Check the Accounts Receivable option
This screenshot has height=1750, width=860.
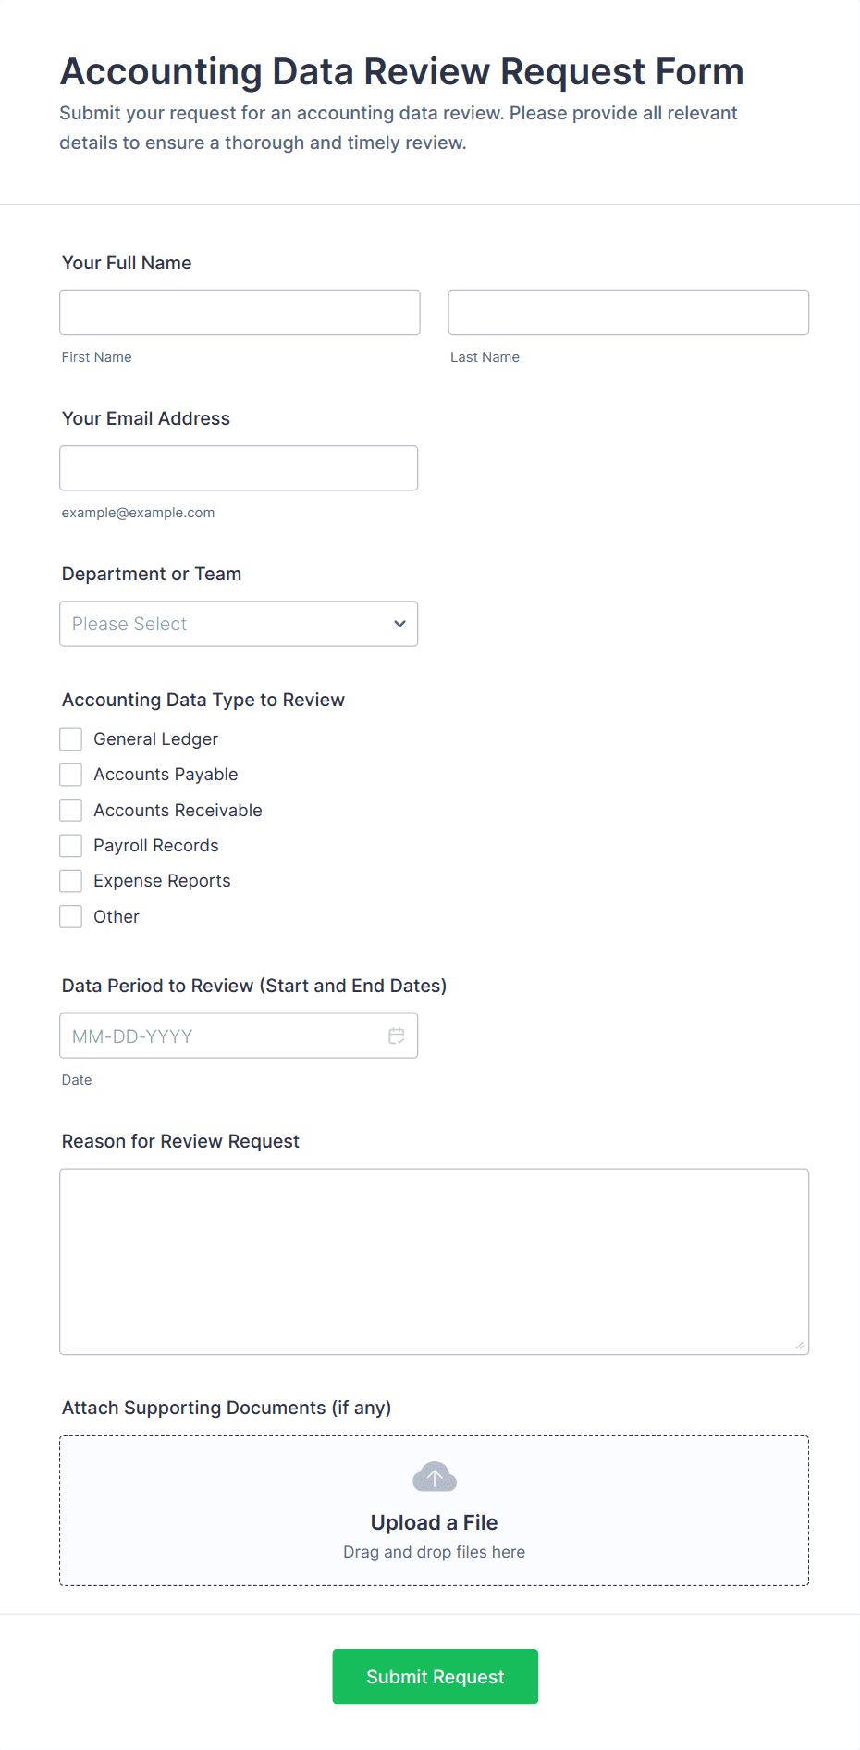point(70,810)
